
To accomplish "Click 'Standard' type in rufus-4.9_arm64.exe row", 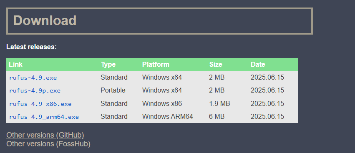I will 114,117.
